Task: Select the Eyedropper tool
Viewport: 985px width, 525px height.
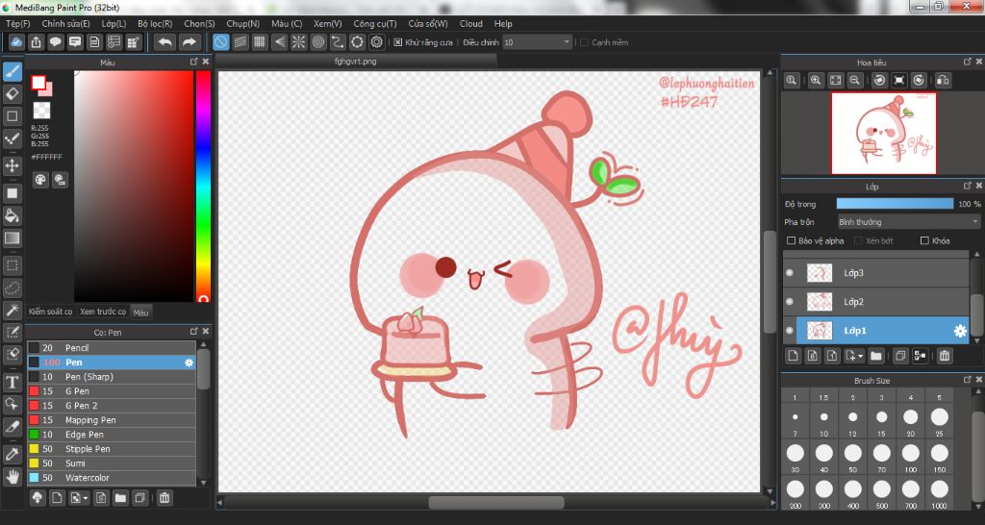Action: tap(12, 454)
